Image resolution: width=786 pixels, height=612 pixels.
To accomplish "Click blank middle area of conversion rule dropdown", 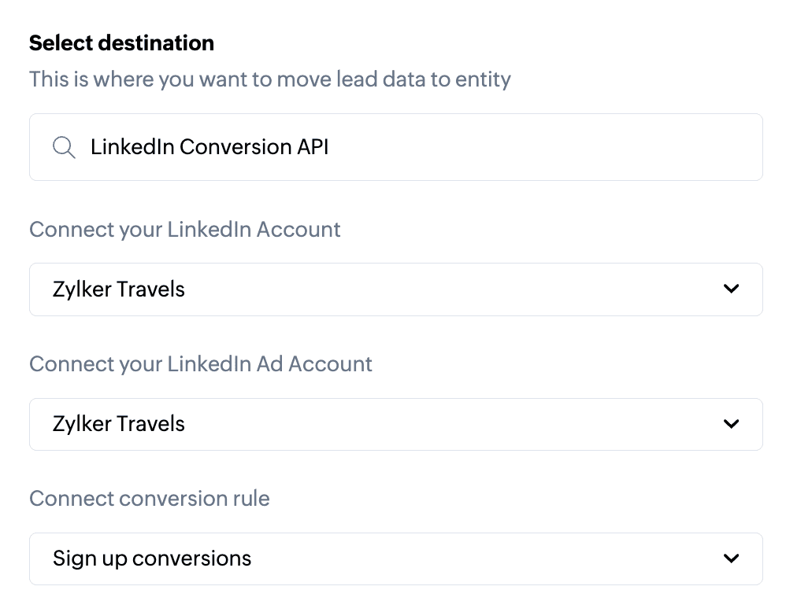I will click(x=473, y=559).
